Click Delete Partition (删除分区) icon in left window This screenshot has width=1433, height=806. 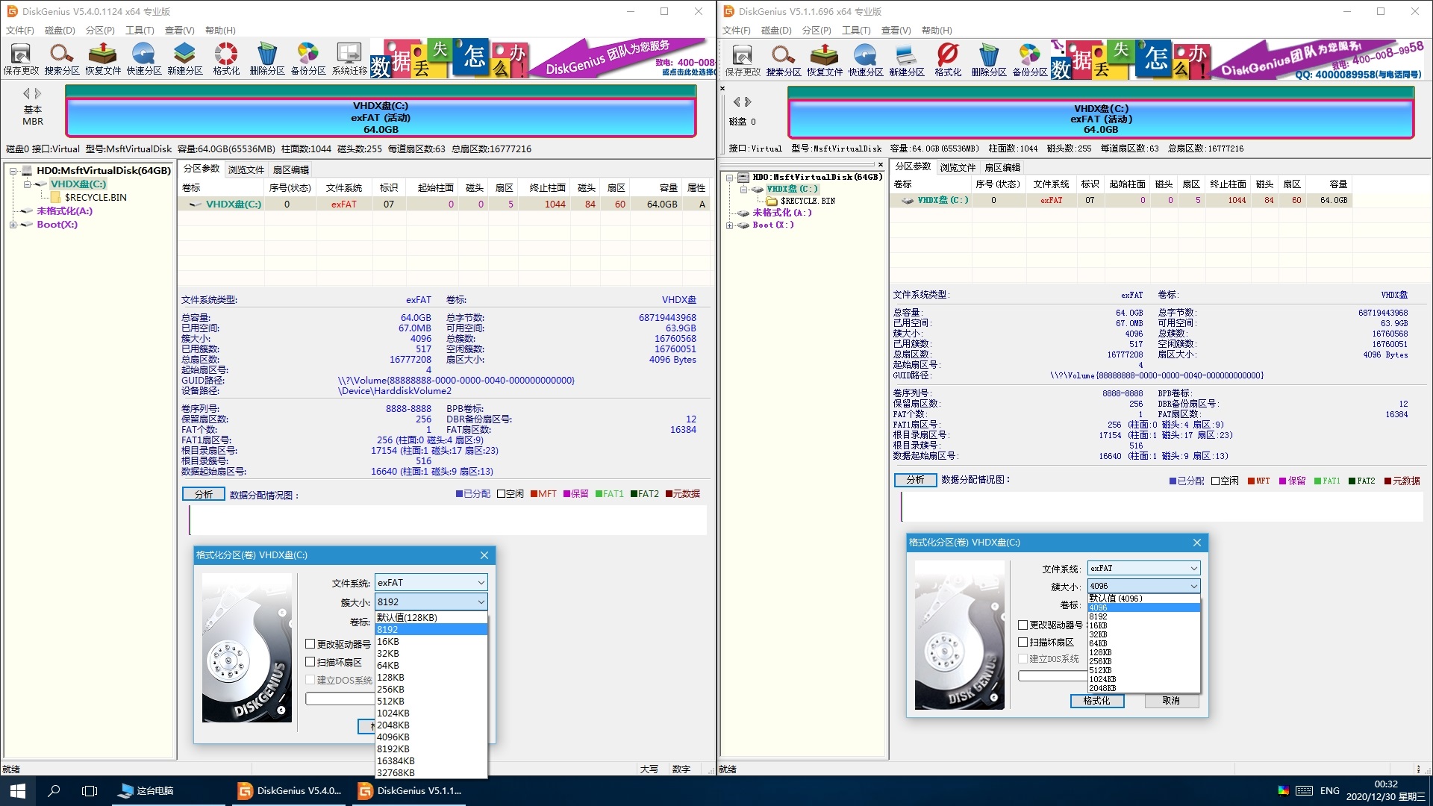(267, 59)
